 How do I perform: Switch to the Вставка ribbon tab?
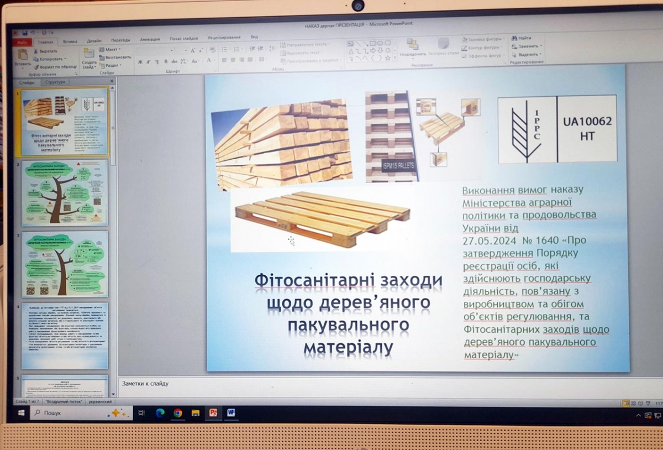pos(70,41)
